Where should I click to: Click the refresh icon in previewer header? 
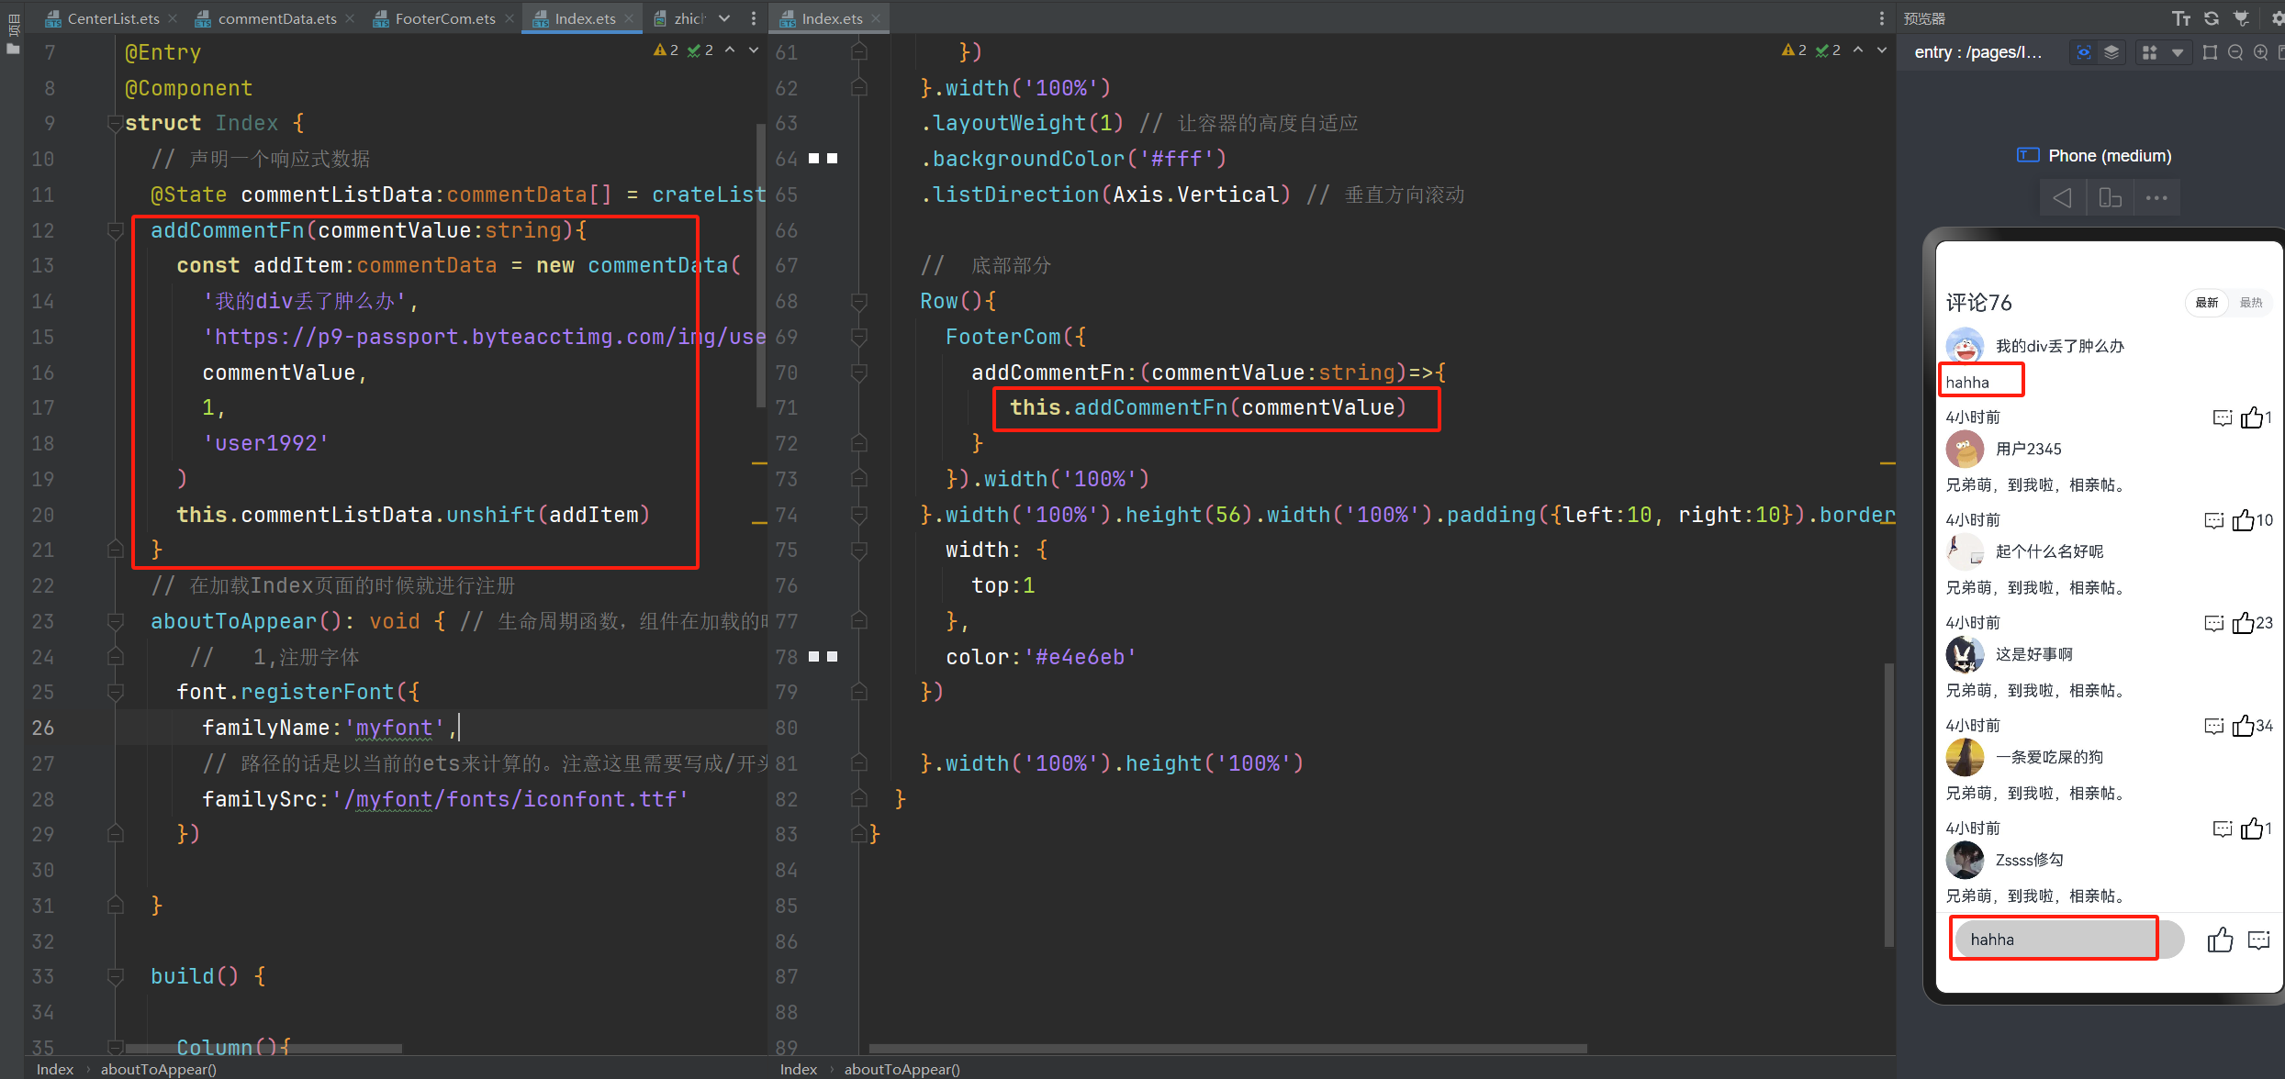[2212, 18]
